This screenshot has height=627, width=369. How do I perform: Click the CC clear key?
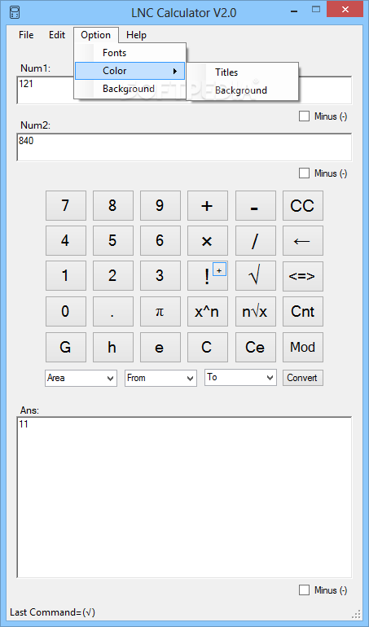(302, 205)
